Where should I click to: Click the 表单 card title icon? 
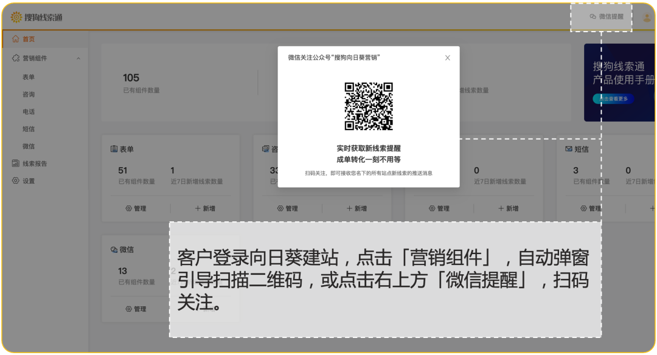114,148
